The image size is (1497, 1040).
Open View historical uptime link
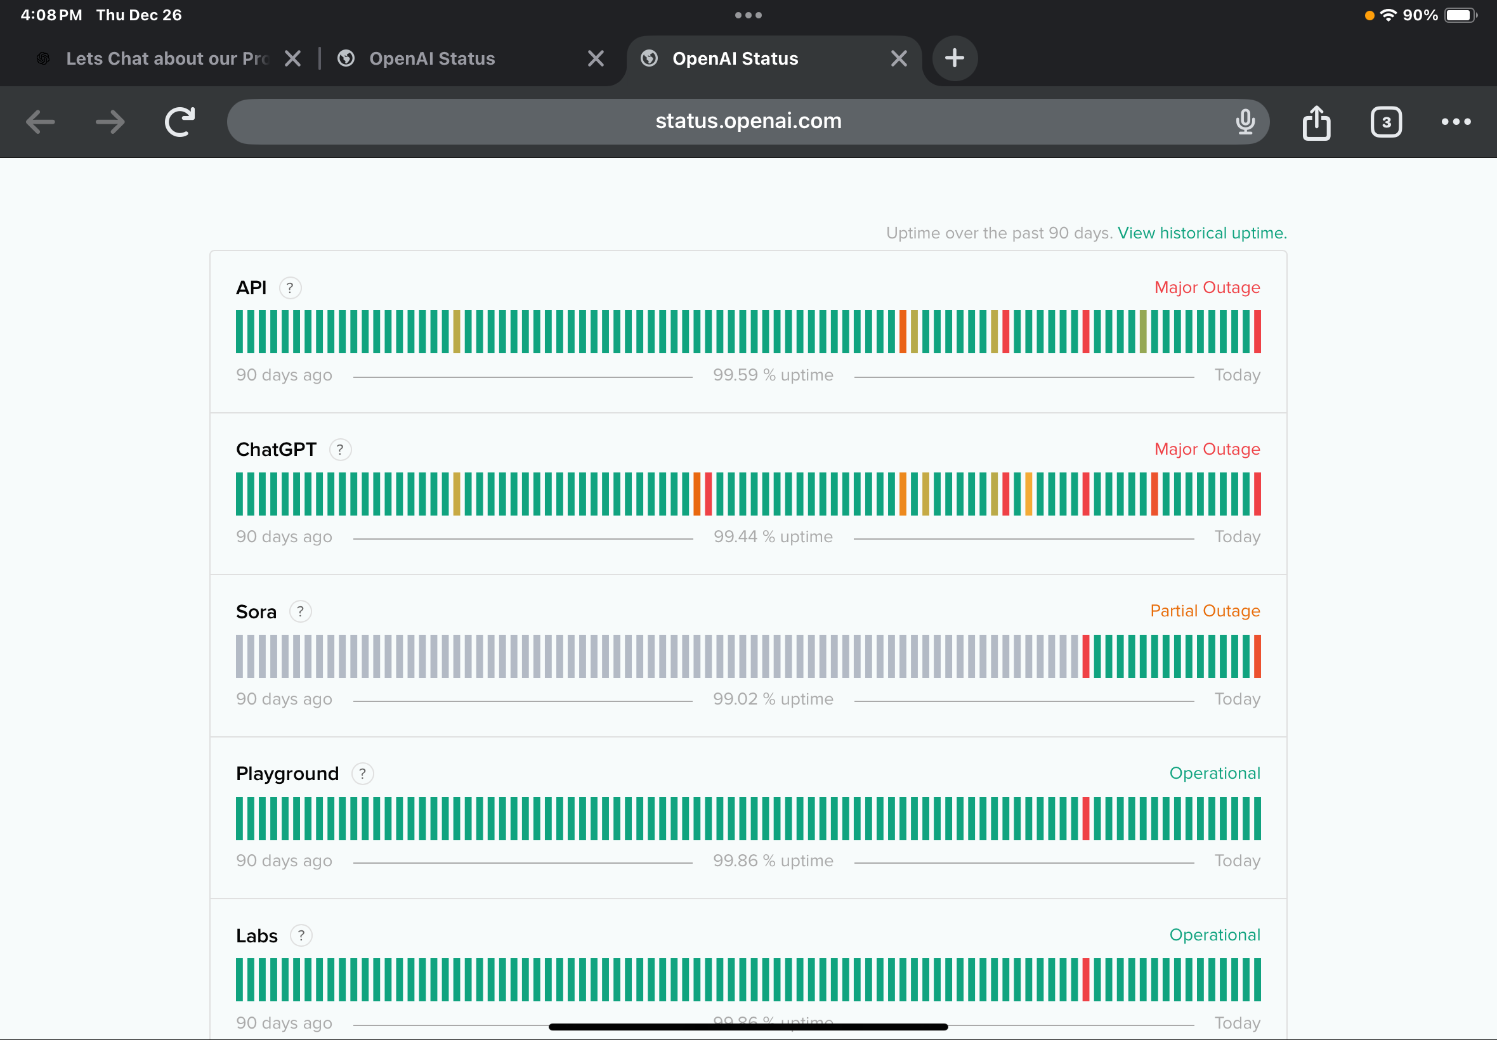click(x=1202, y=233)
